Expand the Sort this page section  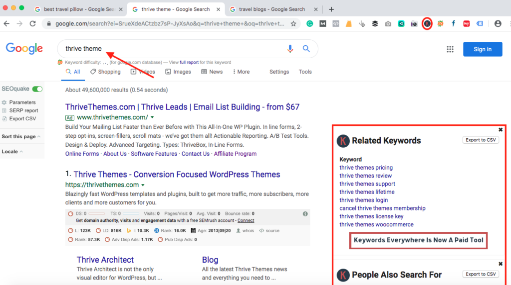tap(21, 136)
